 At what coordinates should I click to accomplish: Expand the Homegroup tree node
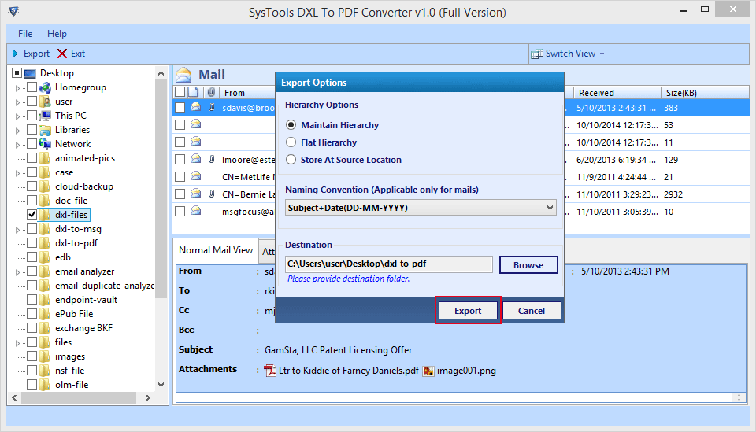coord(18,88)
